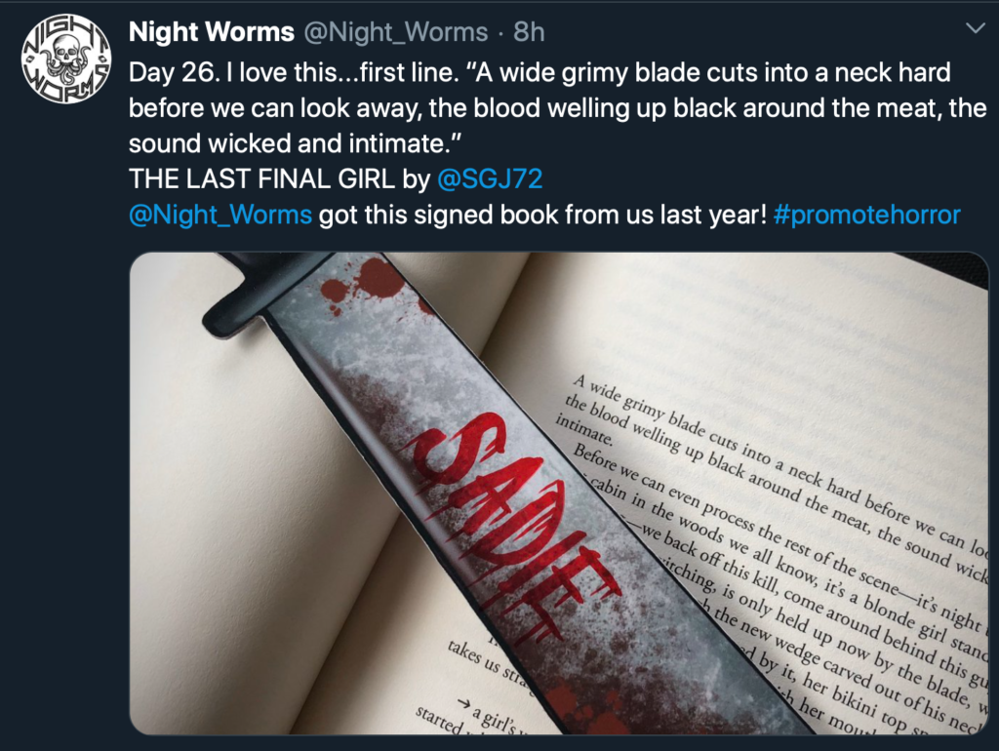
Task: Open the 8h timestamp permalink
Action: click(529, 32)
